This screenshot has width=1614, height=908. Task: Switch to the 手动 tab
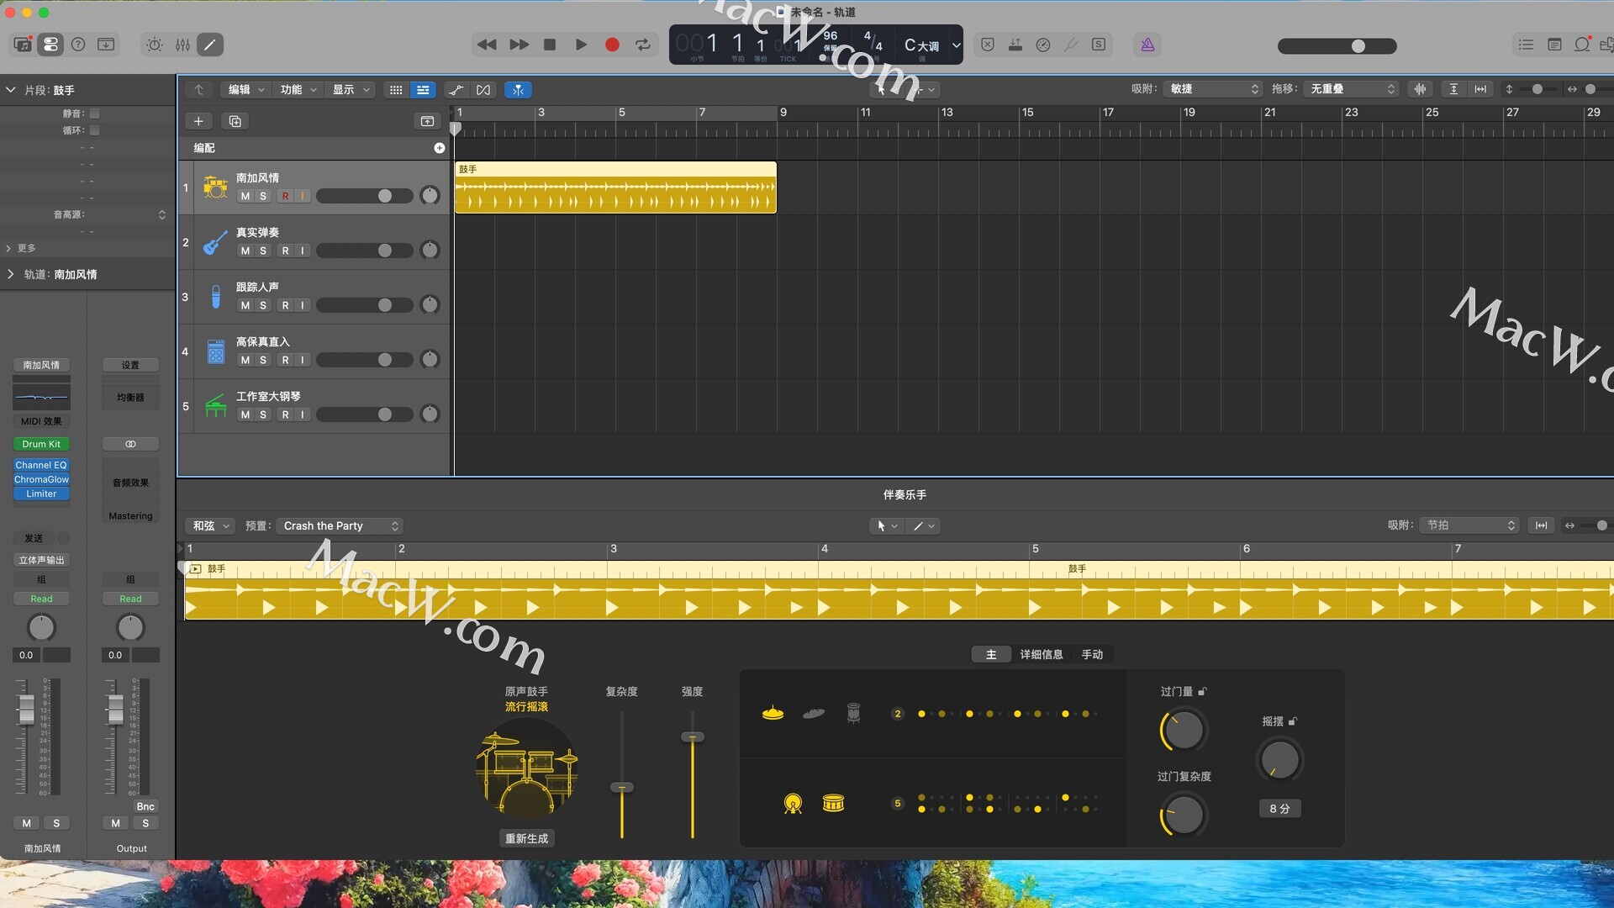tap(1092, 654)
